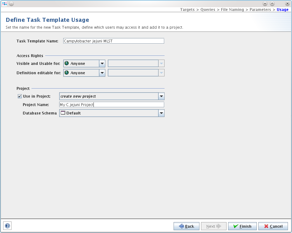Image resolution: width=292 pixels, height=233 pixels.
Task: Click the globe icon in Visible and Usable dropdown
Action: pos(67,63)
